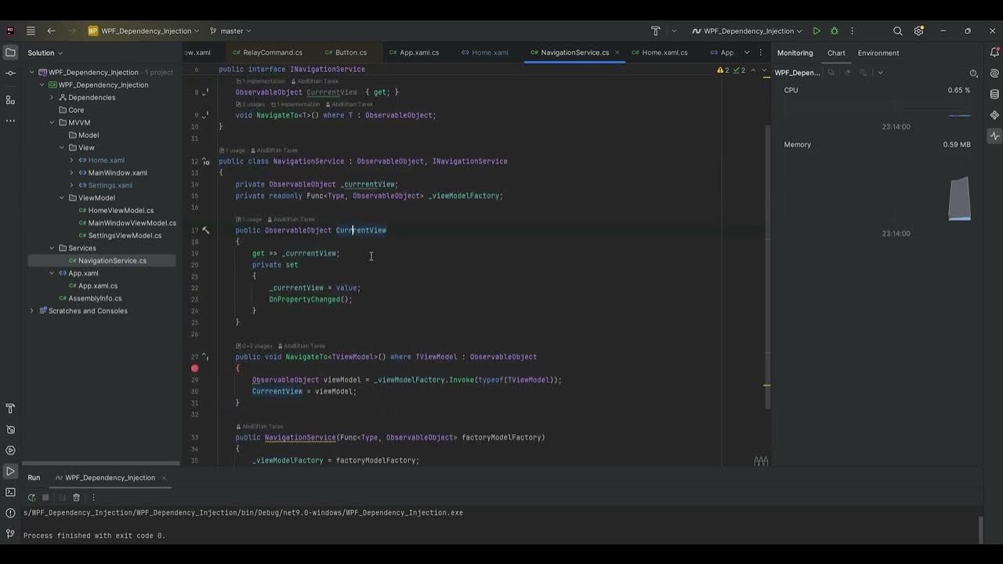The height and width of the screenshot is (564, 1003).
Task: Expand the Home.xaml node
Action: point(72,160)
